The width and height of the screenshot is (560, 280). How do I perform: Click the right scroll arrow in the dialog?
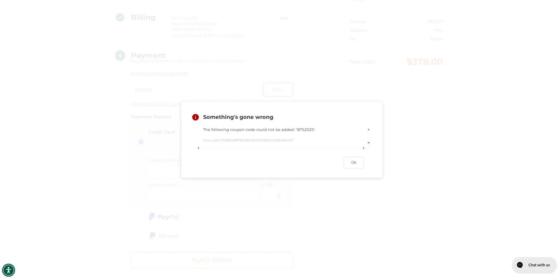pos(364,148)
